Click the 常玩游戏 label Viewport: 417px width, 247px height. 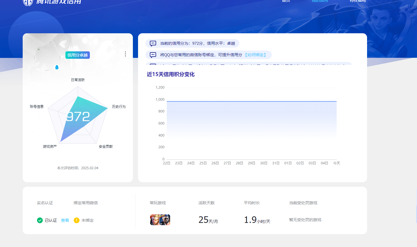pos(158,203)
